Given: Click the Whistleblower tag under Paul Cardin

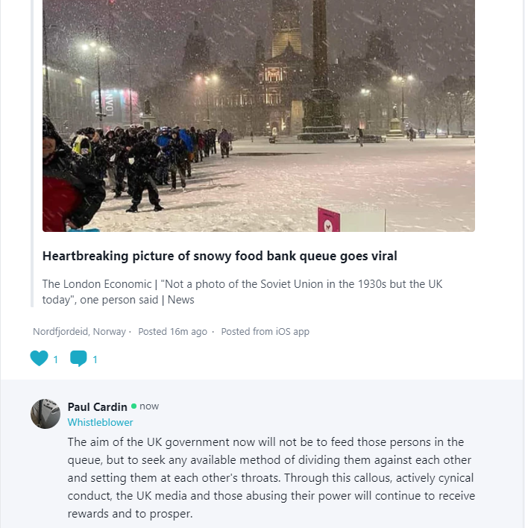Looking at the screenshot, I should click(x=101, y=422).
